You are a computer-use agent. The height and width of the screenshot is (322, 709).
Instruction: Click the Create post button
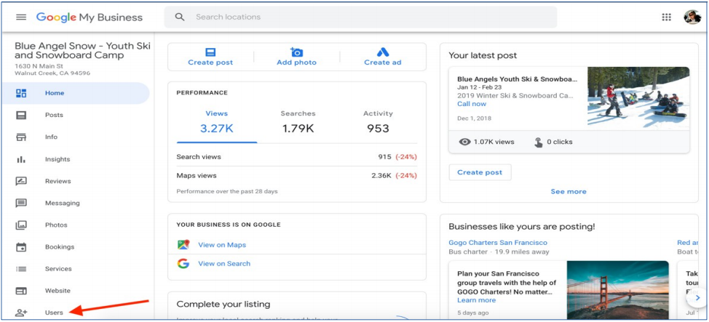click(x=480, y=172)
